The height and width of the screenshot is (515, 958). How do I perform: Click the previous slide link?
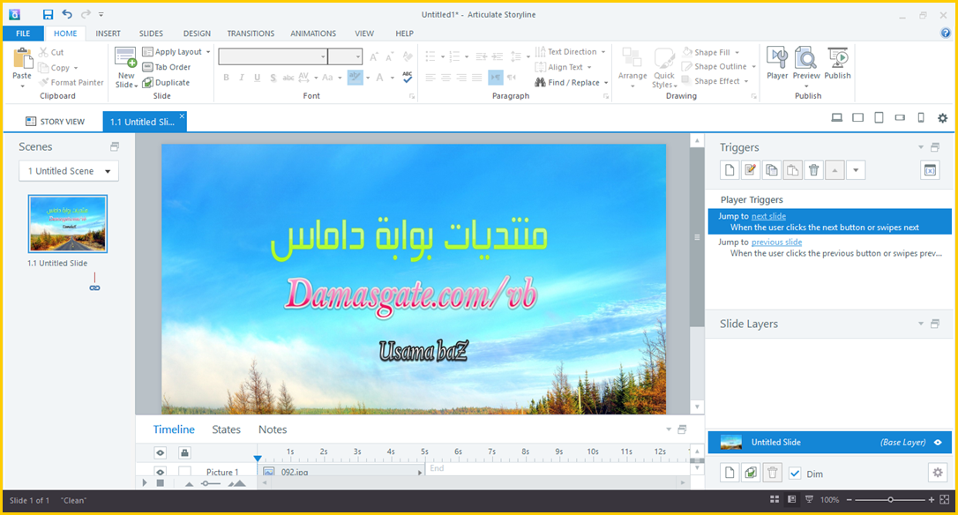[776, 242]
